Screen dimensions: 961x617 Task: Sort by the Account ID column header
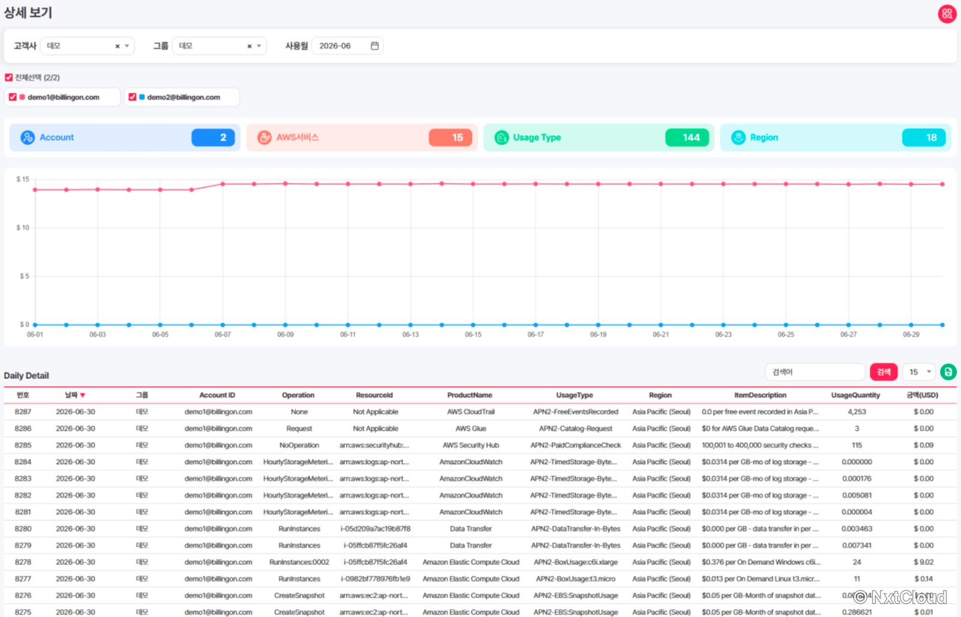[x=217, y=396]
